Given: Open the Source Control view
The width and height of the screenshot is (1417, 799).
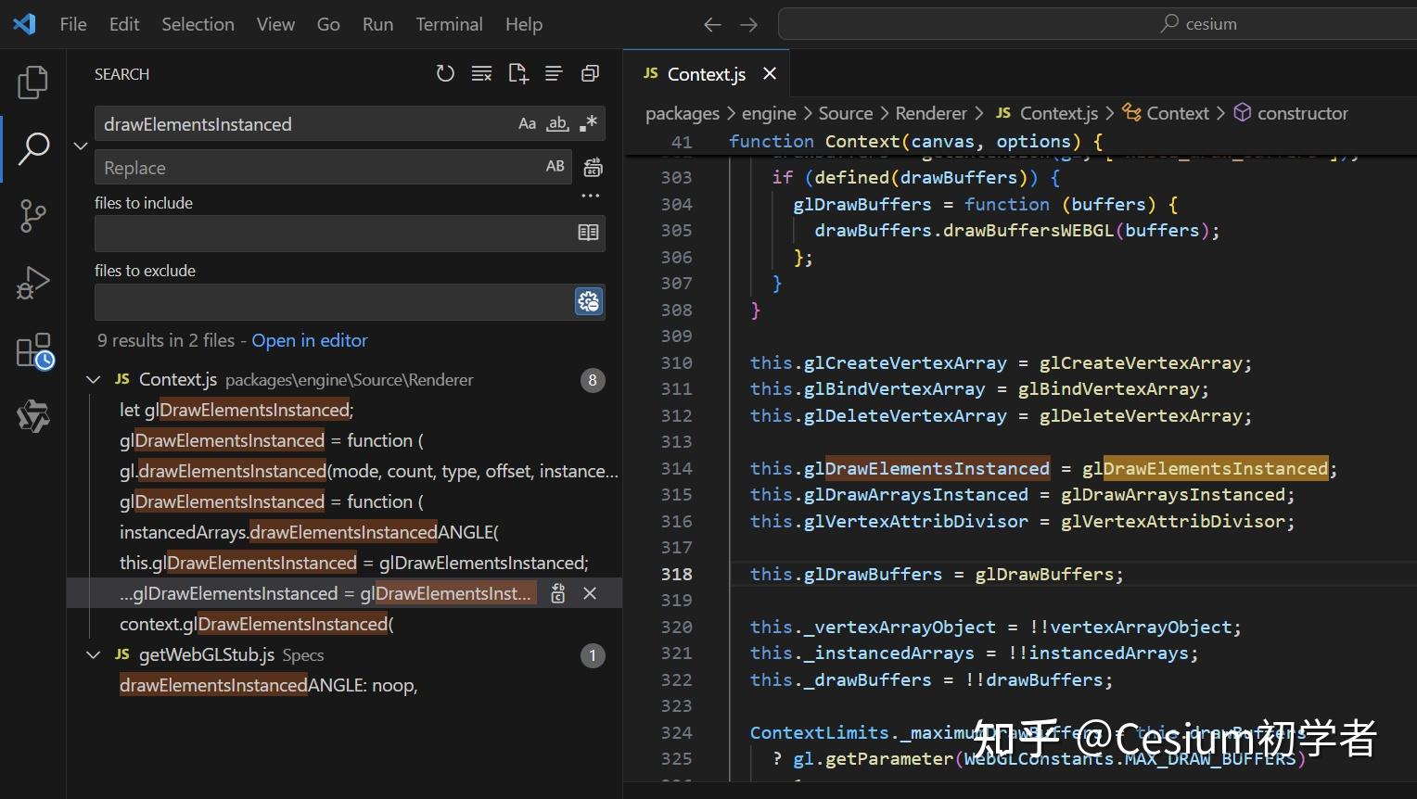Looking at the screenshot, I should coord(32,216).
